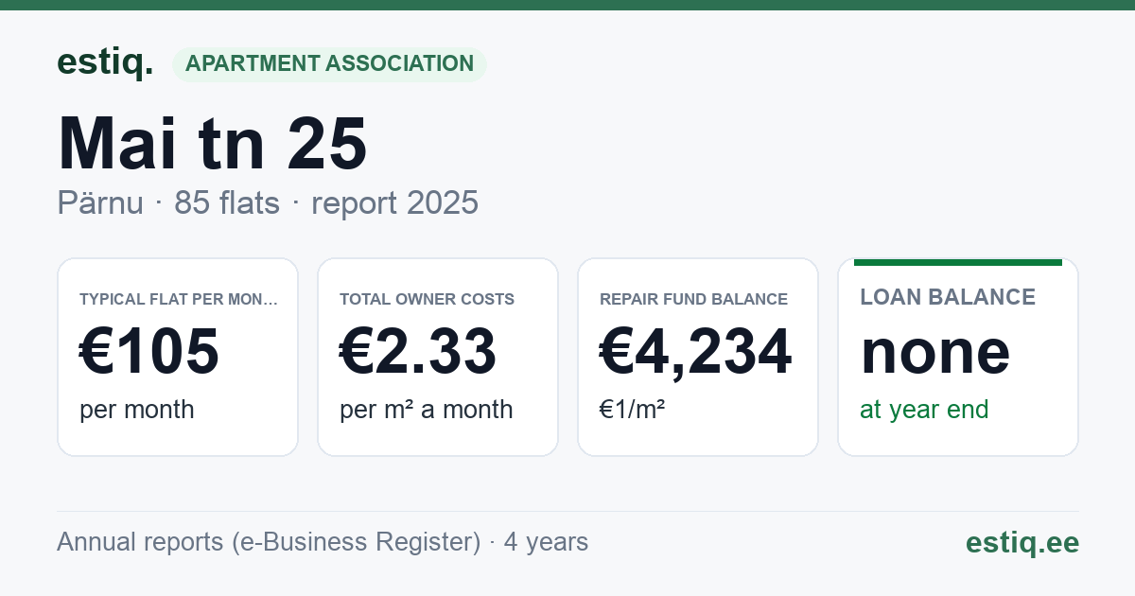Image resolution: width=1135 pixels, height=596 pixels.
Task: Click the €105 value
Action: click(149, 351)
